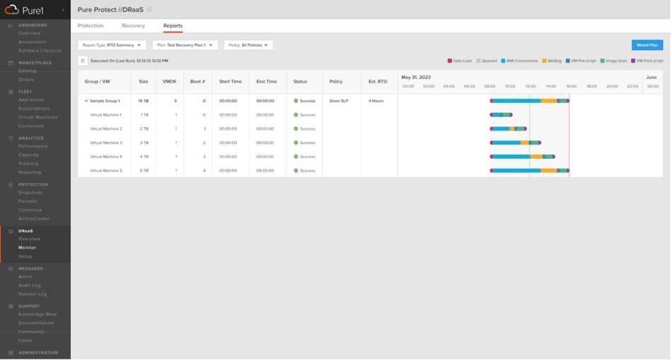This screenshot has width=672, height=360.
Task: Click the Est. RTO column header
Action: pyautogui.click(x=378, y=81)
